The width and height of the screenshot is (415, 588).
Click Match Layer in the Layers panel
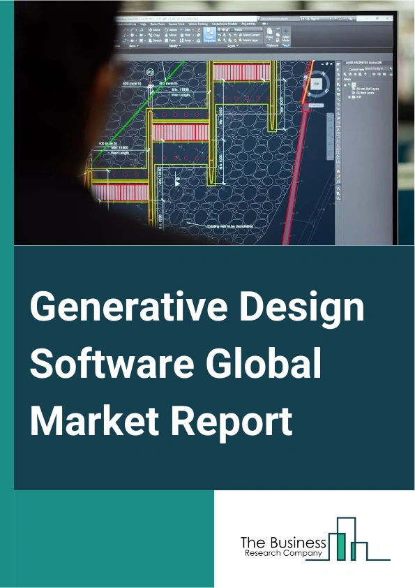[x=248, y=41]
